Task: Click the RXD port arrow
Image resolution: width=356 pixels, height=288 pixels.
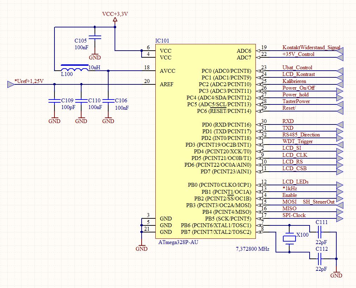Action: click(x=340, y=124)
